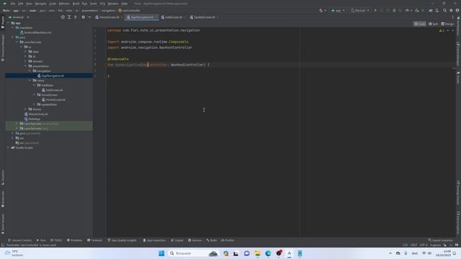This screenshot has height=259, width=461.
Task: Open the device selector dropdown
Action: [x=360, y=11]
